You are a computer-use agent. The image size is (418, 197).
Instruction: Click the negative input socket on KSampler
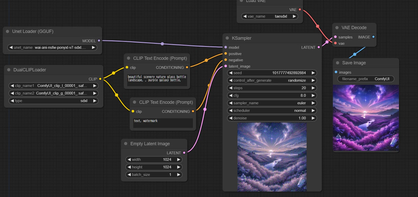(x=226, y=60)
